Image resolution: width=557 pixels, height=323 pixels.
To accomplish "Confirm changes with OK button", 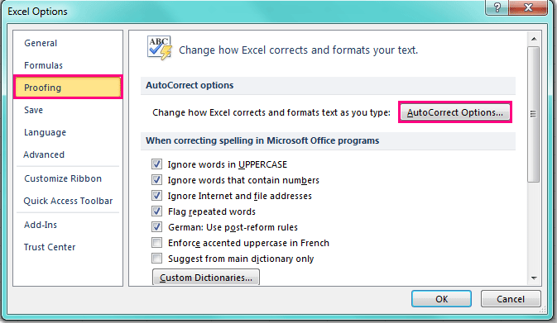I will (x=442, y=299).
